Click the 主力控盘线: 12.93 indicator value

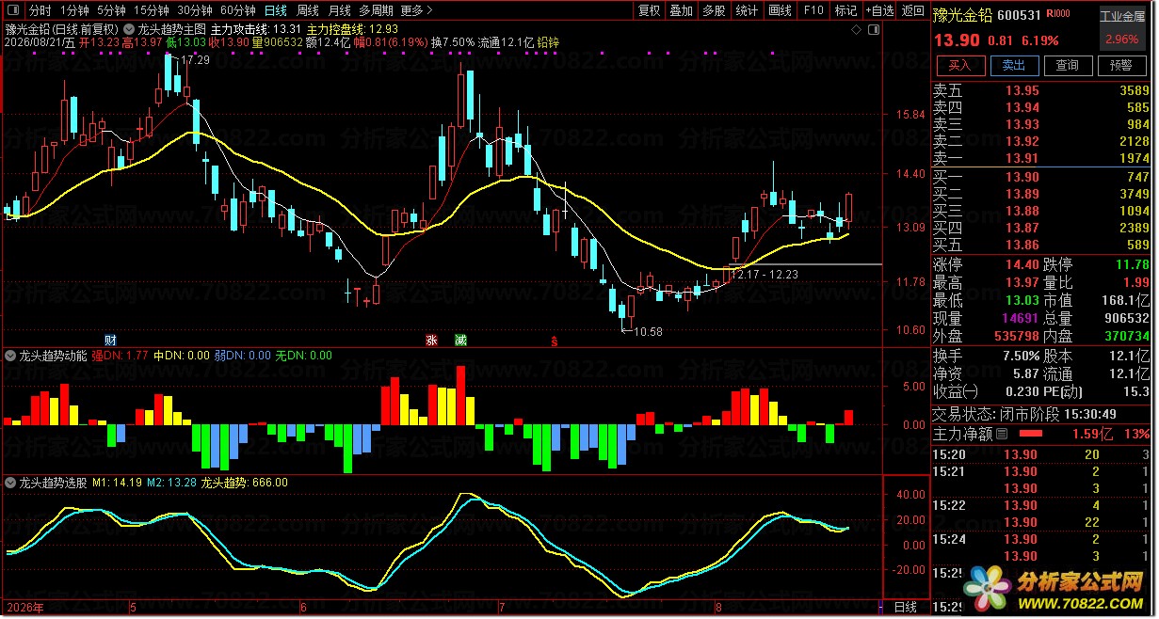[352, 29]
